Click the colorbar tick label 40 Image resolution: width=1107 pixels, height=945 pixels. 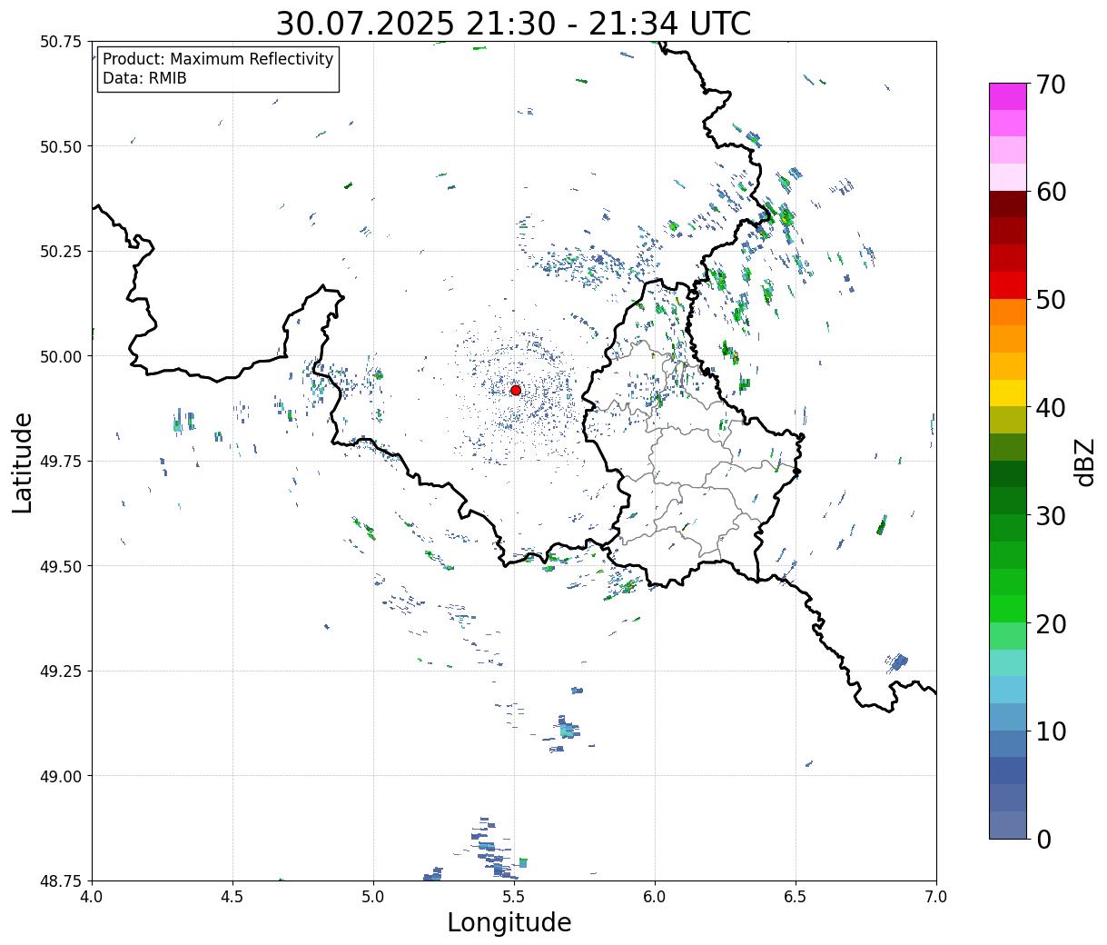click(1052, 408)
